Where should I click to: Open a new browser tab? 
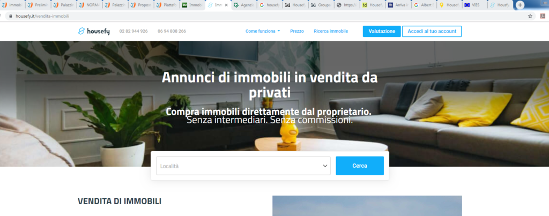[x=520, y=5]
